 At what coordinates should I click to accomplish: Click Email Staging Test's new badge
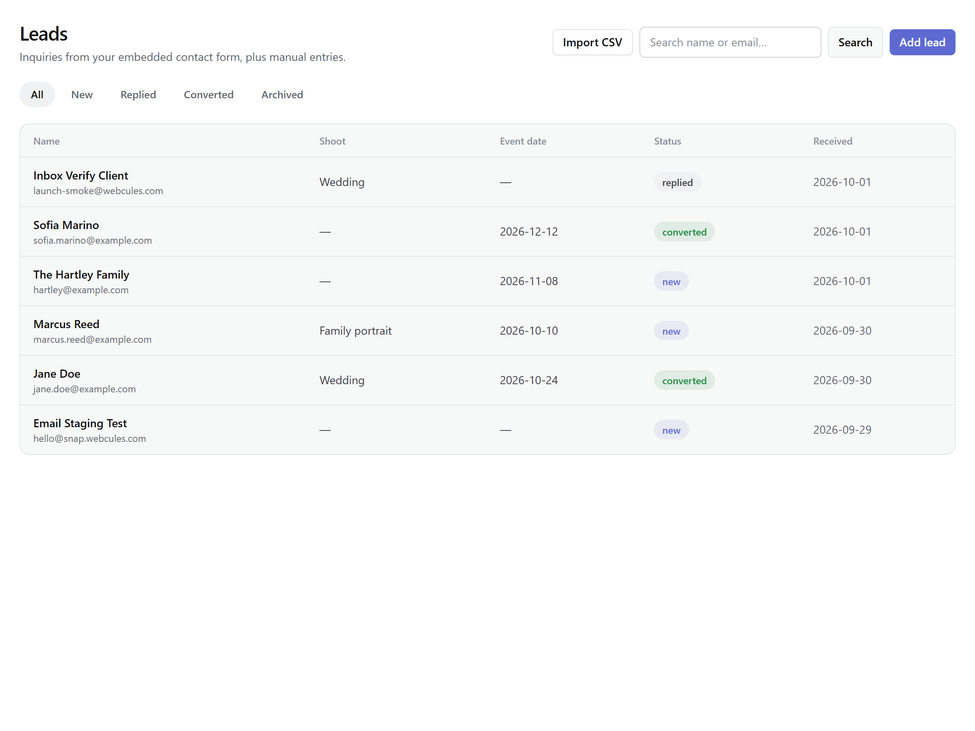coord(671,430)
